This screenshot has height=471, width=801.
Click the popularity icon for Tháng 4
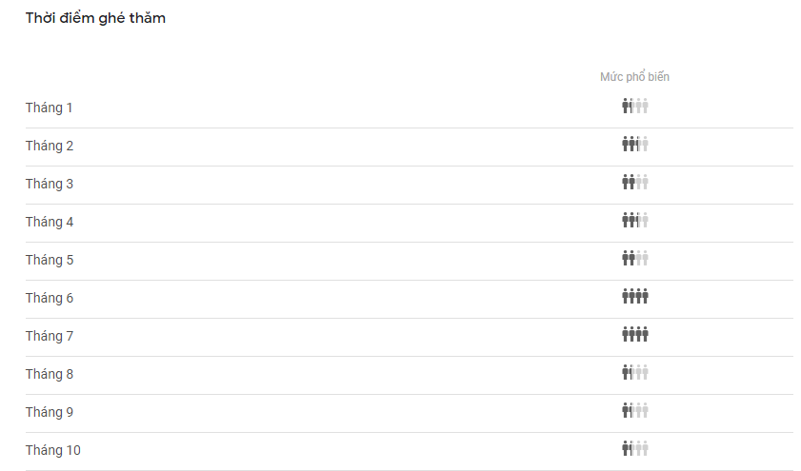[x=634, y=220]
